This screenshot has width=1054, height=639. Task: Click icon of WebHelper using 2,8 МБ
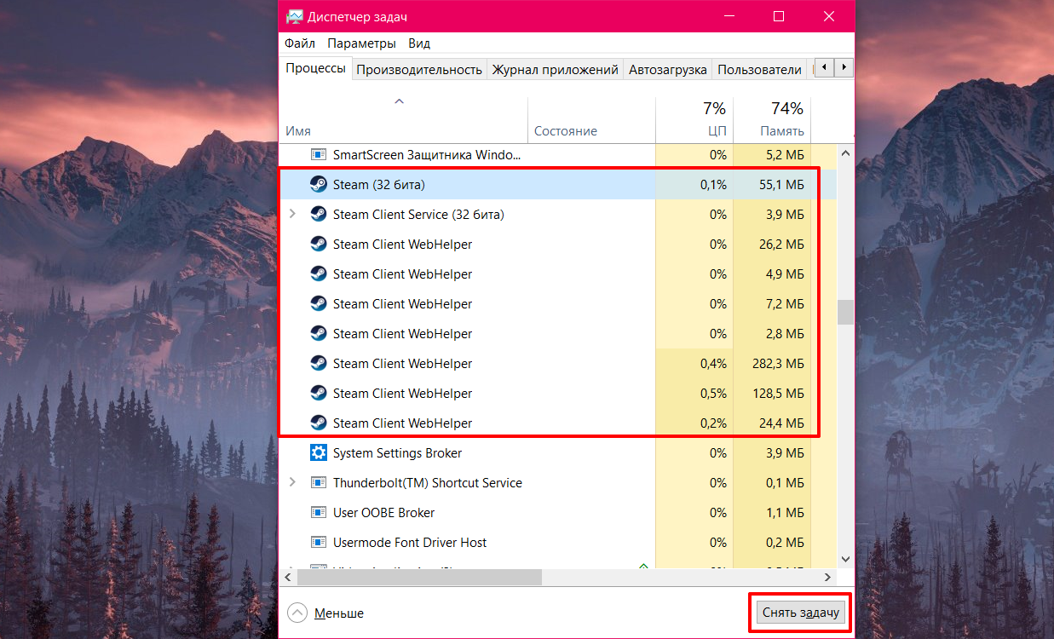[319, 334]
